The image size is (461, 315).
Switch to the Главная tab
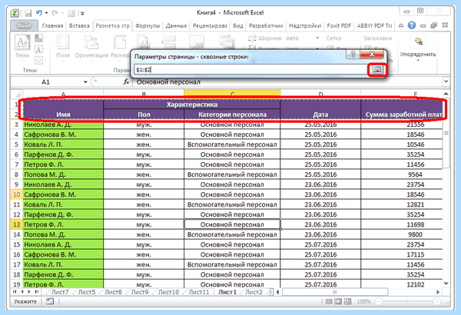point(52,26)
